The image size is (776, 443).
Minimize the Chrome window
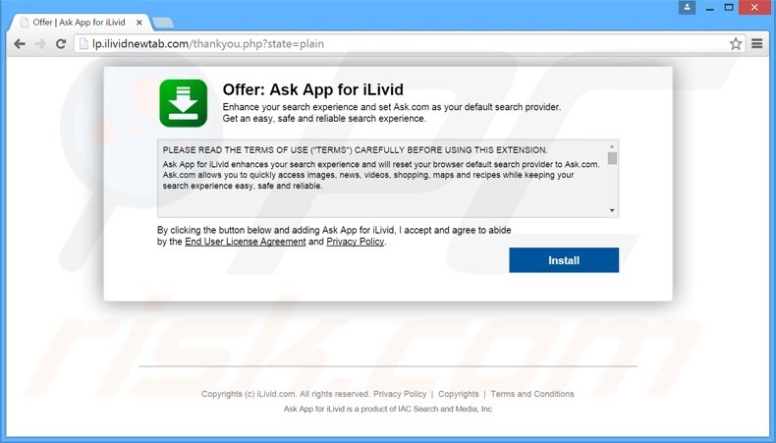pyautogui.click(x=709, y=8)
